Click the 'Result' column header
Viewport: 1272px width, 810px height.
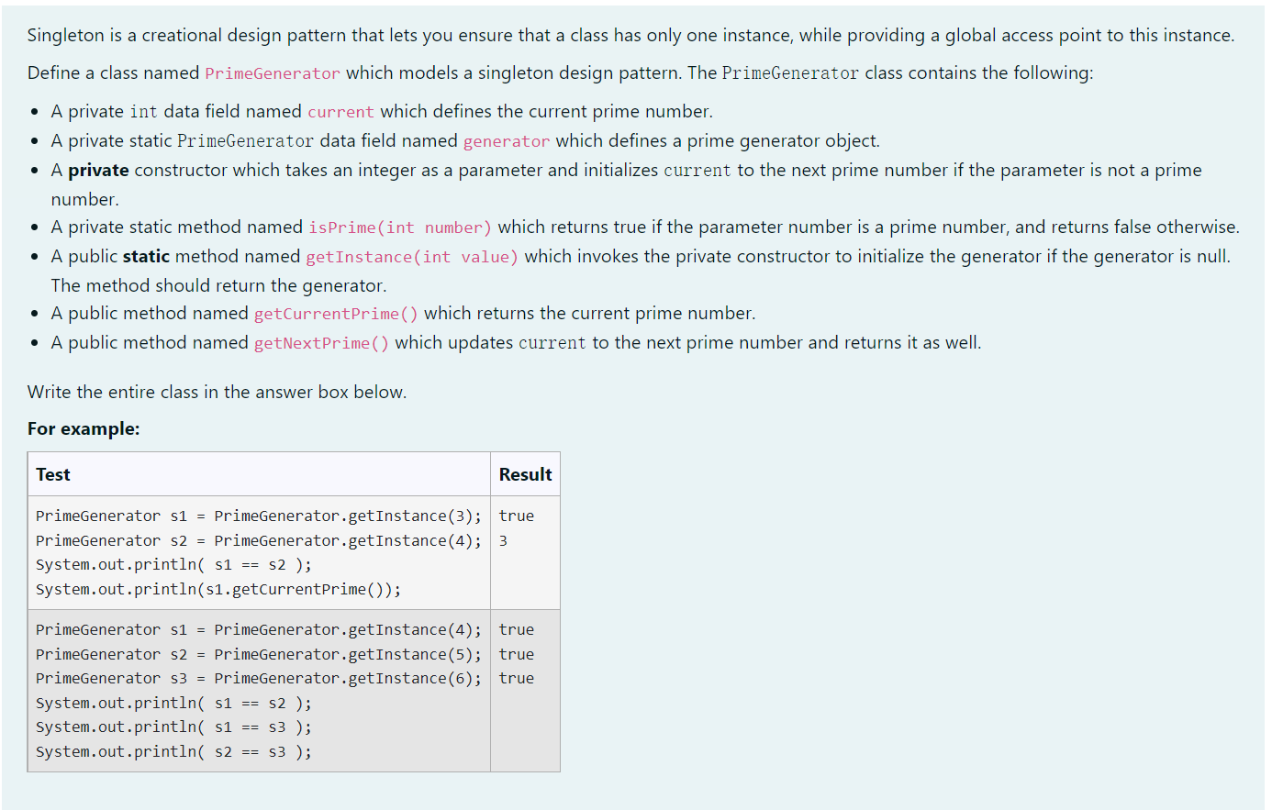point(526,474)
